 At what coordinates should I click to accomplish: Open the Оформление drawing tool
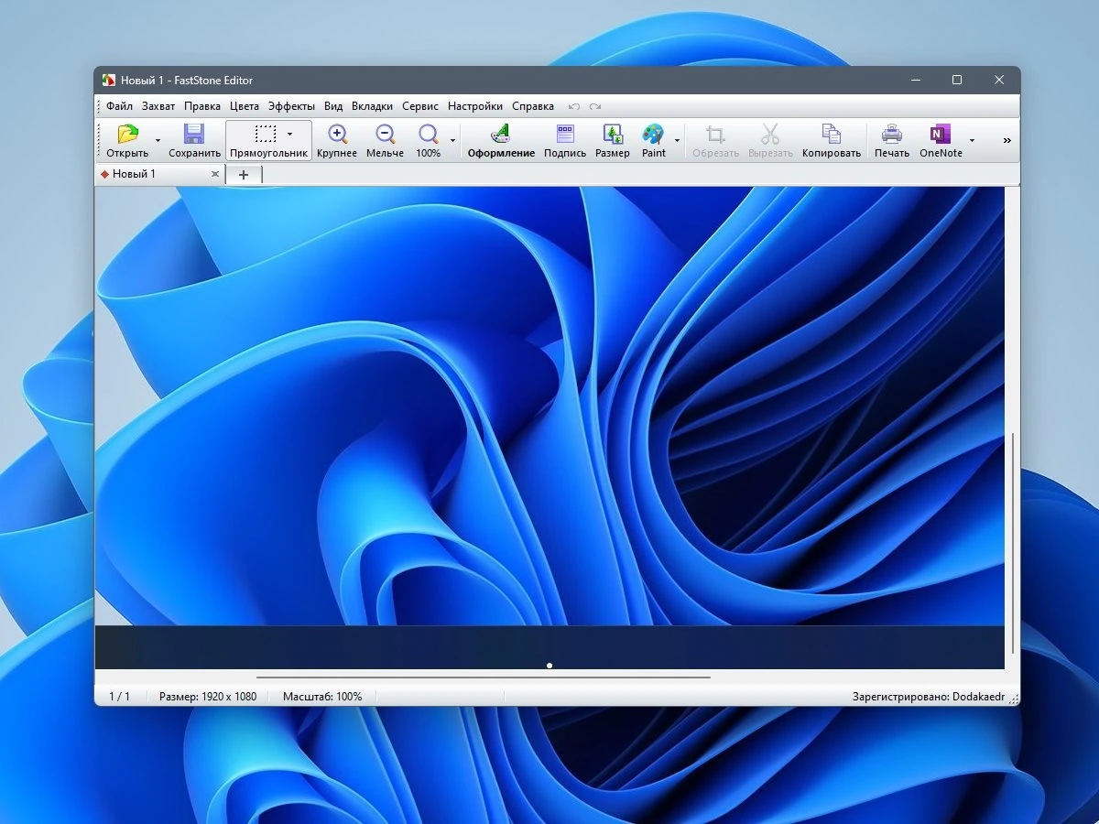click(x=501, y=140)
